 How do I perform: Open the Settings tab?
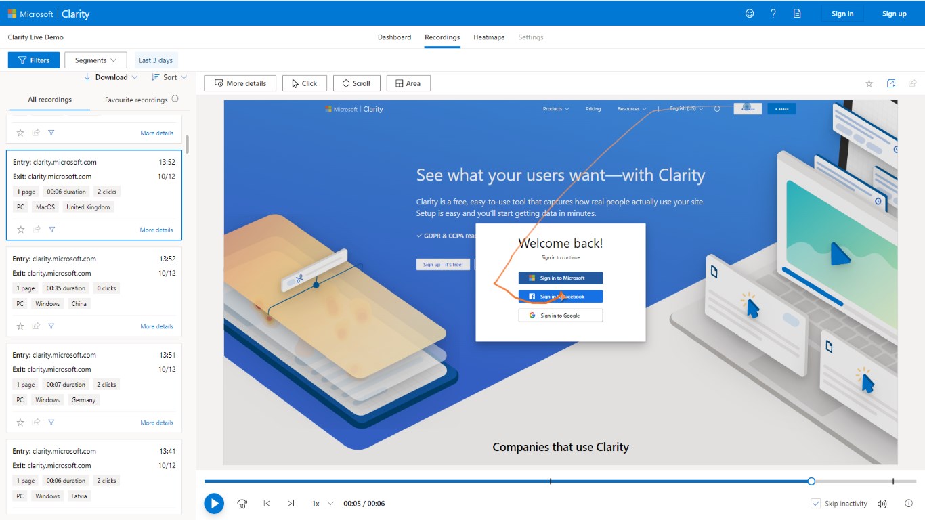click(x=531, y=37)
